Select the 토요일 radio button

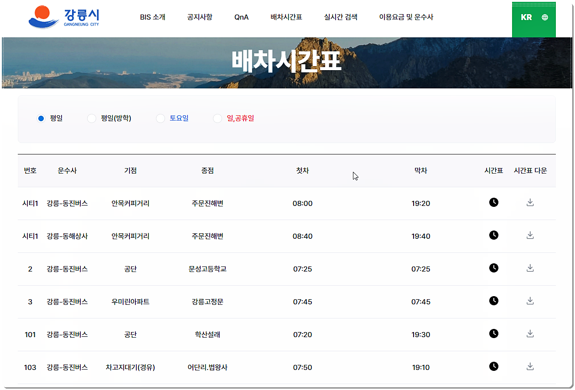tap(161, 118)
